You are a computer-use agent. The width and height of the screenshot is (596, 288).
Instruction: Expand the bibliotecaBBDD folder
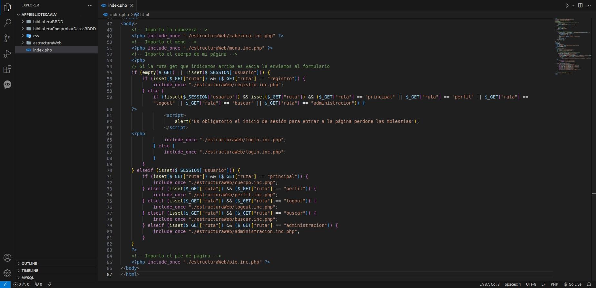56,22
